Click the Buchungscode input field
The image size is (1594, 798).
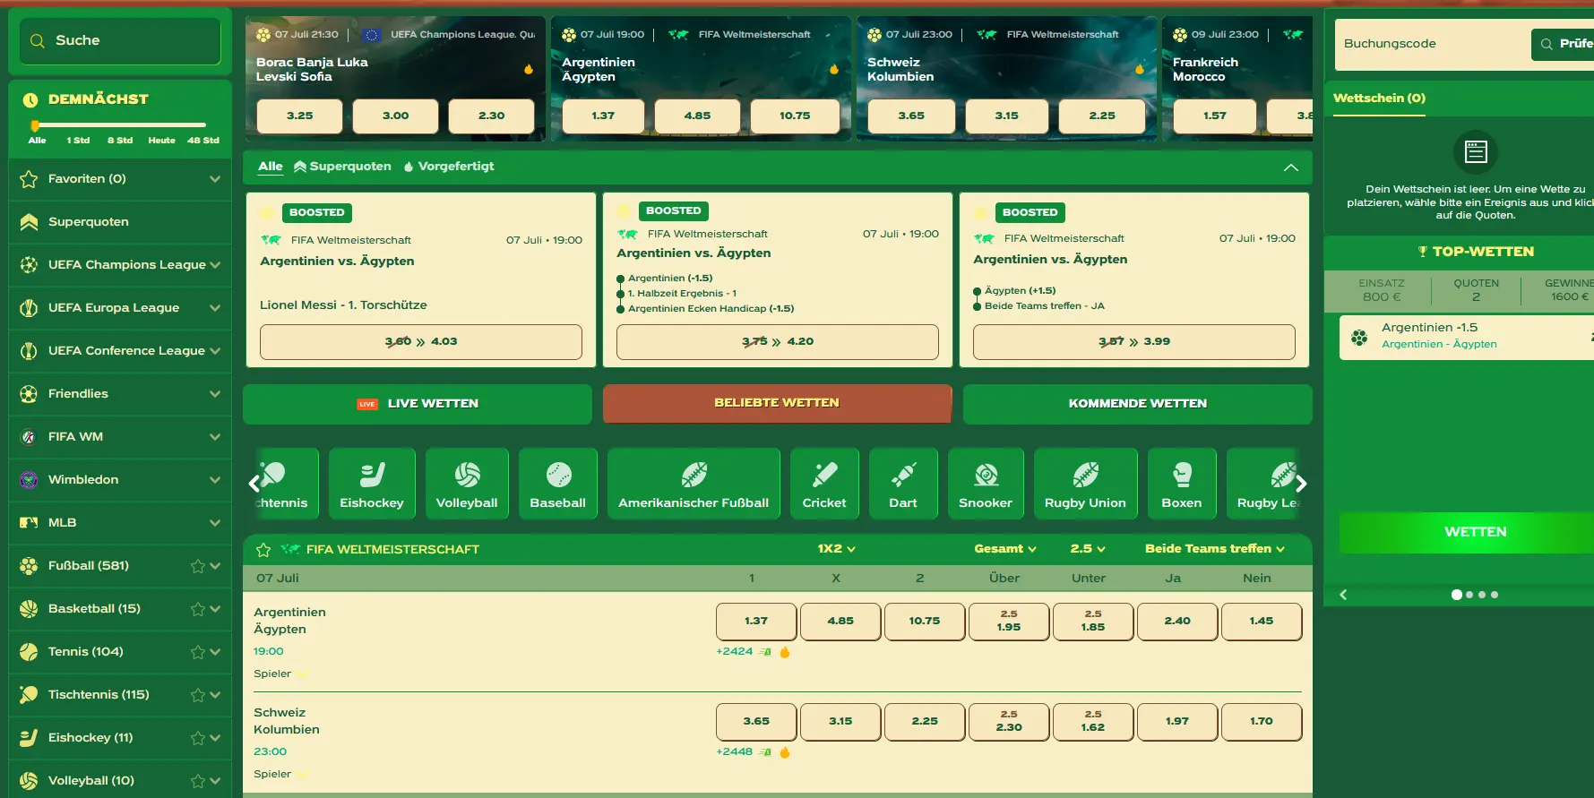[x=1433, y=44]
